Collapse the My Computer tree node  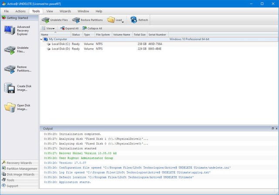pos(42,39)
